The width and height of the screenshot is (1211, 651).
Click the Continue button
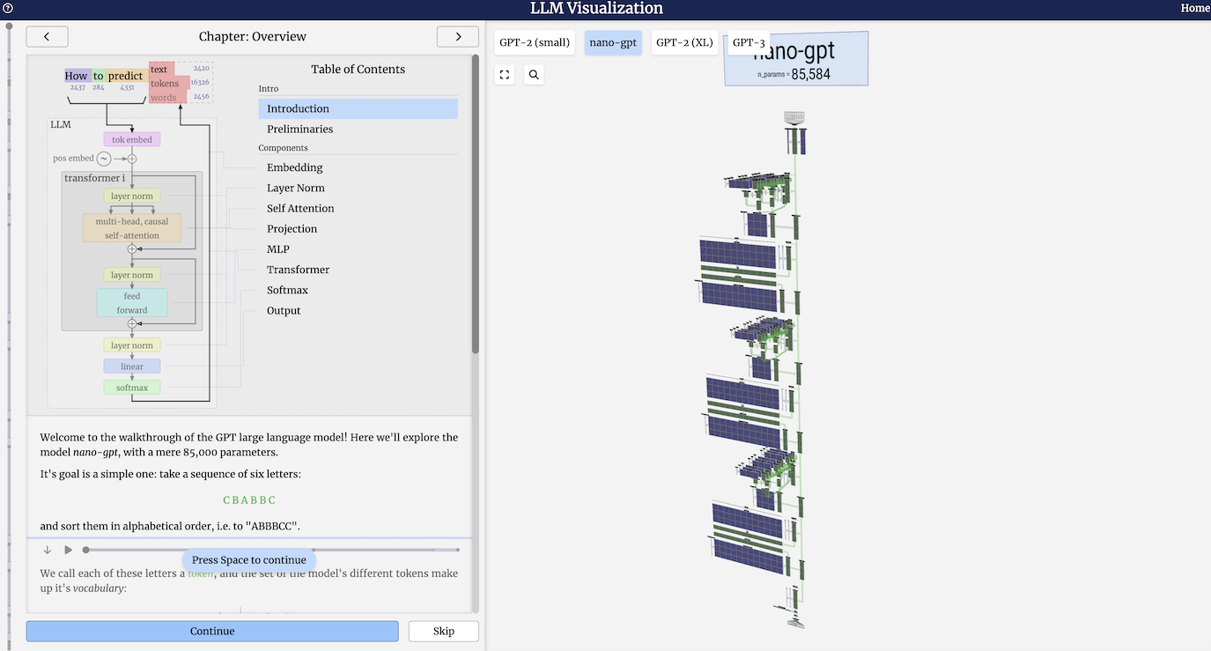212,631
